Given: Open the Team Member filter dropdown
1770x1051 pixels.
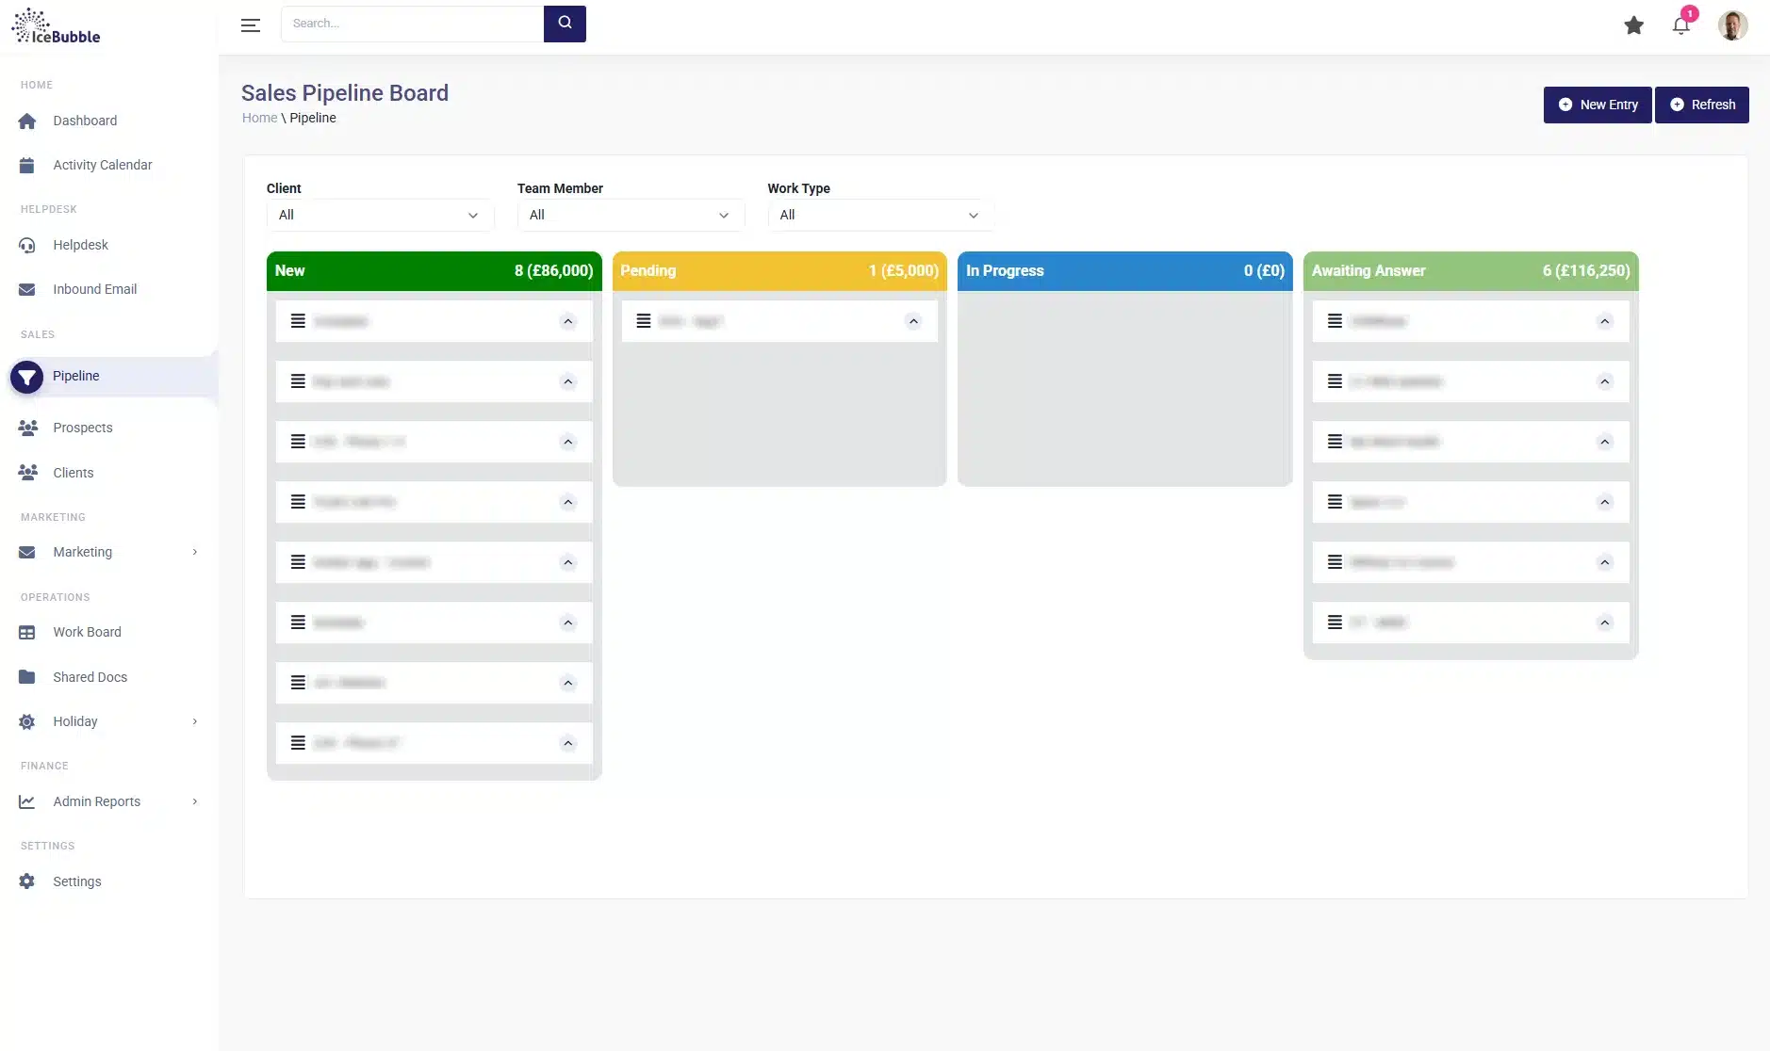Looking at the screenshot, I should pyautogui.click(x=630, y=215).
